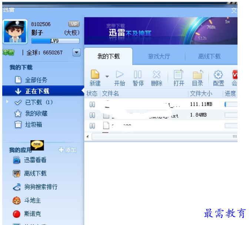Expand the 已下载 tree arrow
This screenshot has height=225, width=249.
pos(7,101)
